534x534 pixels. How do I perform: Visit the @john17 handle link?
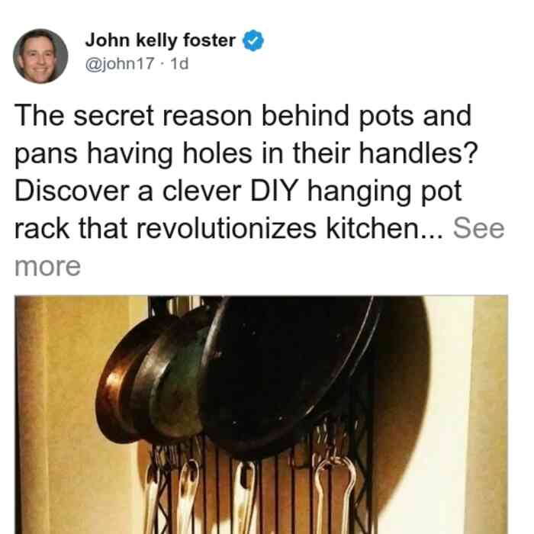(120, 63)
